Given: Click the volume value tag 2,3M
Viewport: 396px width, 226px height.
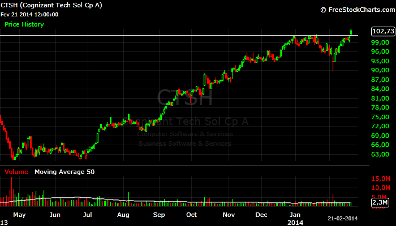Looking at the screenshot, I should (x=380, y=202).
